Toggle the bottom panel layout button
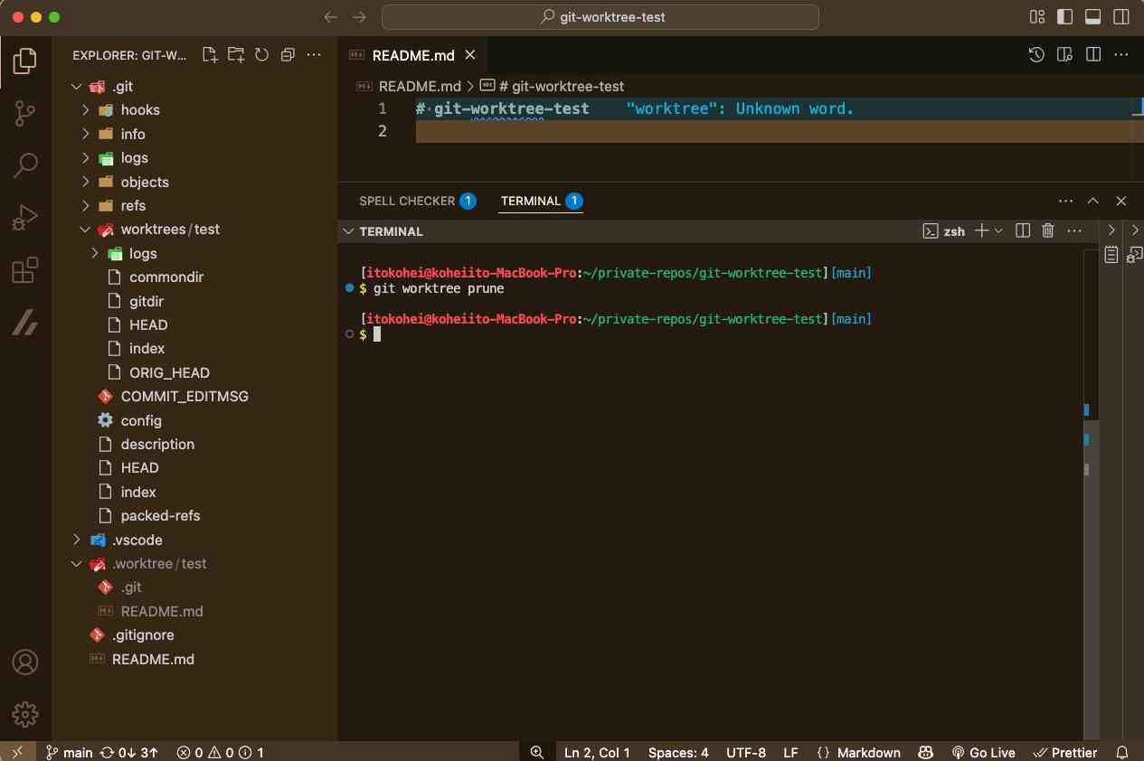1144x761 pixels. [x=1092, y=17]
